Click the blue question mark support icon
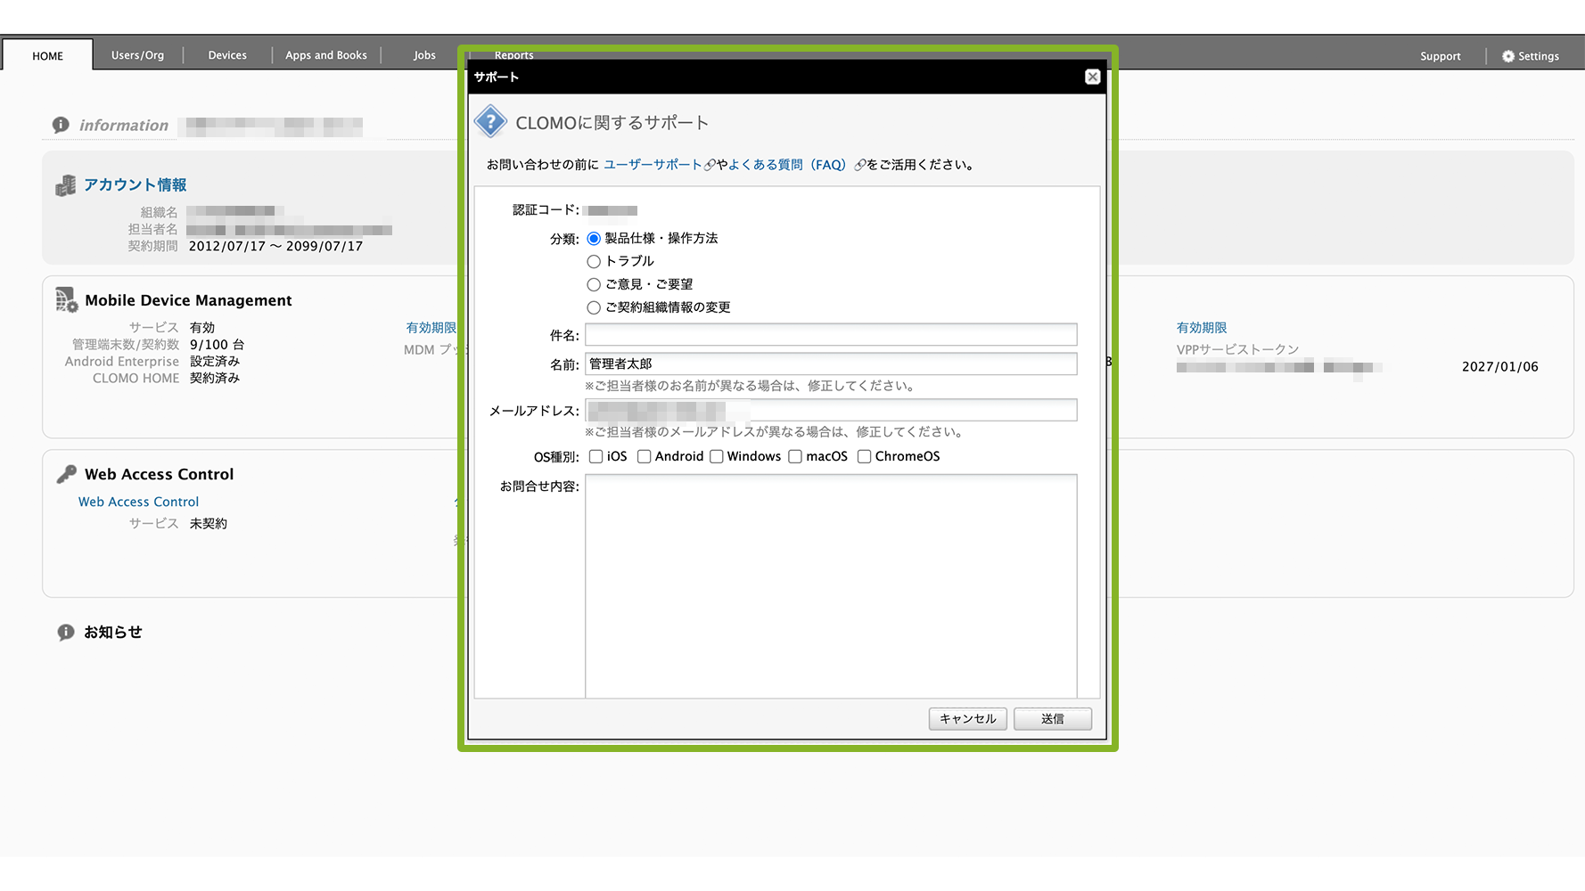The height and width of the screenshot is (891, 1585). 490,122
